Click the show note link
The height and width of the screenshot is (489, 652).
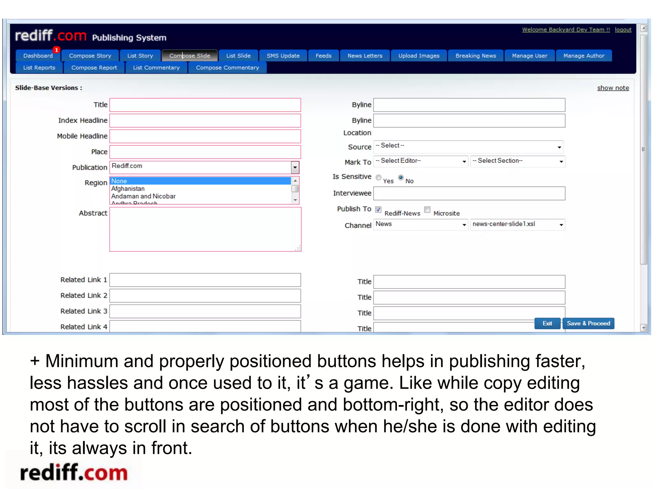[x=613, y=88]
